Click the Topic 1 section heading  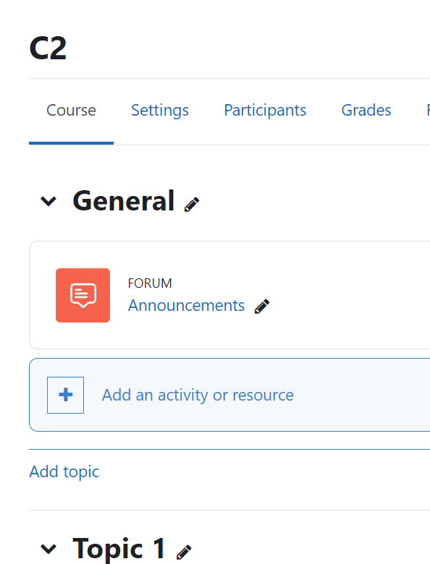click(119, 548)
